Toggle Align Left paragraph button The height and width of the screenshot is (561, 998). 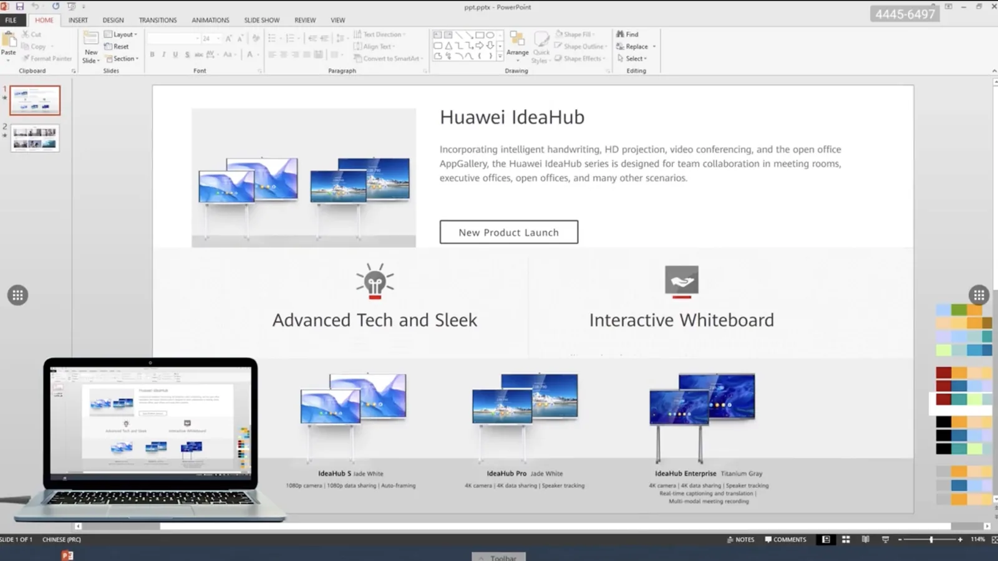272,55
